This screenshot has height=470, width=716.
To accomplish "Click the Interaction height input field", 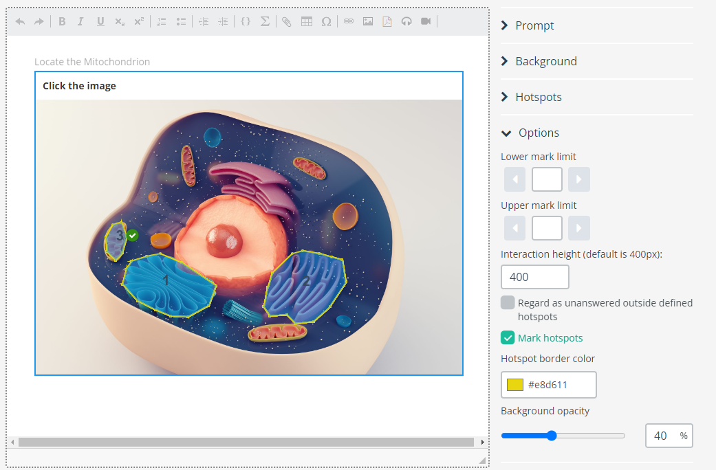I will pos(535,277).
